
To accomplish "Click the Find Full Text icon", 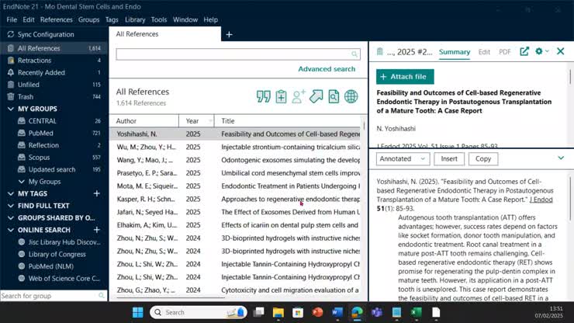I will tap(334, 97).
